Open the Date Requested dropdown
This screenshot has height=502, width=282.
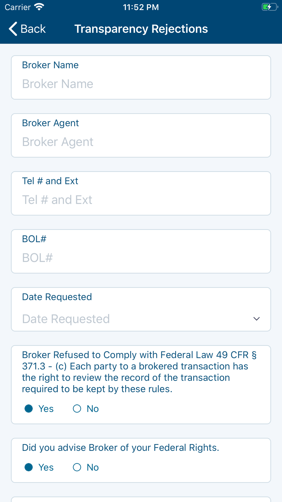tap(135, 319)
